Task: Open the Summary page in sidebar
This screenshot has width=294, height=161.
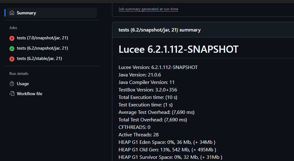Action: click(x=52, y=13)
